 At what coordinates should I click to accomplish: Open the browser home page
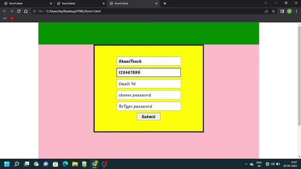pos(26,11)
